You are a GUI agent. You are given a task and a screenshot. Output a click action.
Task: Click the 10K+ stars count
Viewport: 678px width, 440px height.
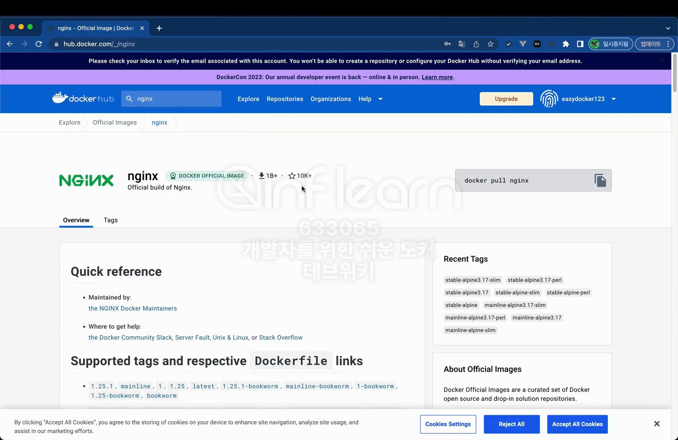point(300,176)
